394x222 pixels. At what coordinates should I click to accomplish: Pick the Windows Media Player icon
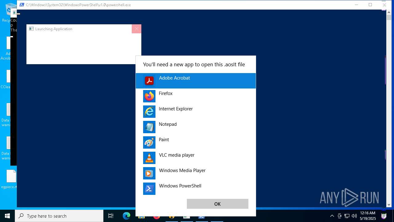149,173
